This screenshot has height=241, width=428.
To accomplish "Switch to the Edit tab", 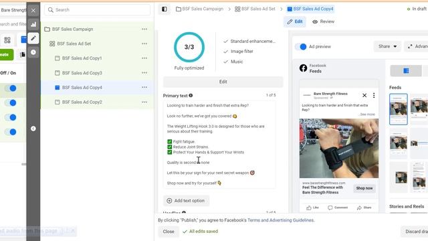I will click(x=295, y=21).
